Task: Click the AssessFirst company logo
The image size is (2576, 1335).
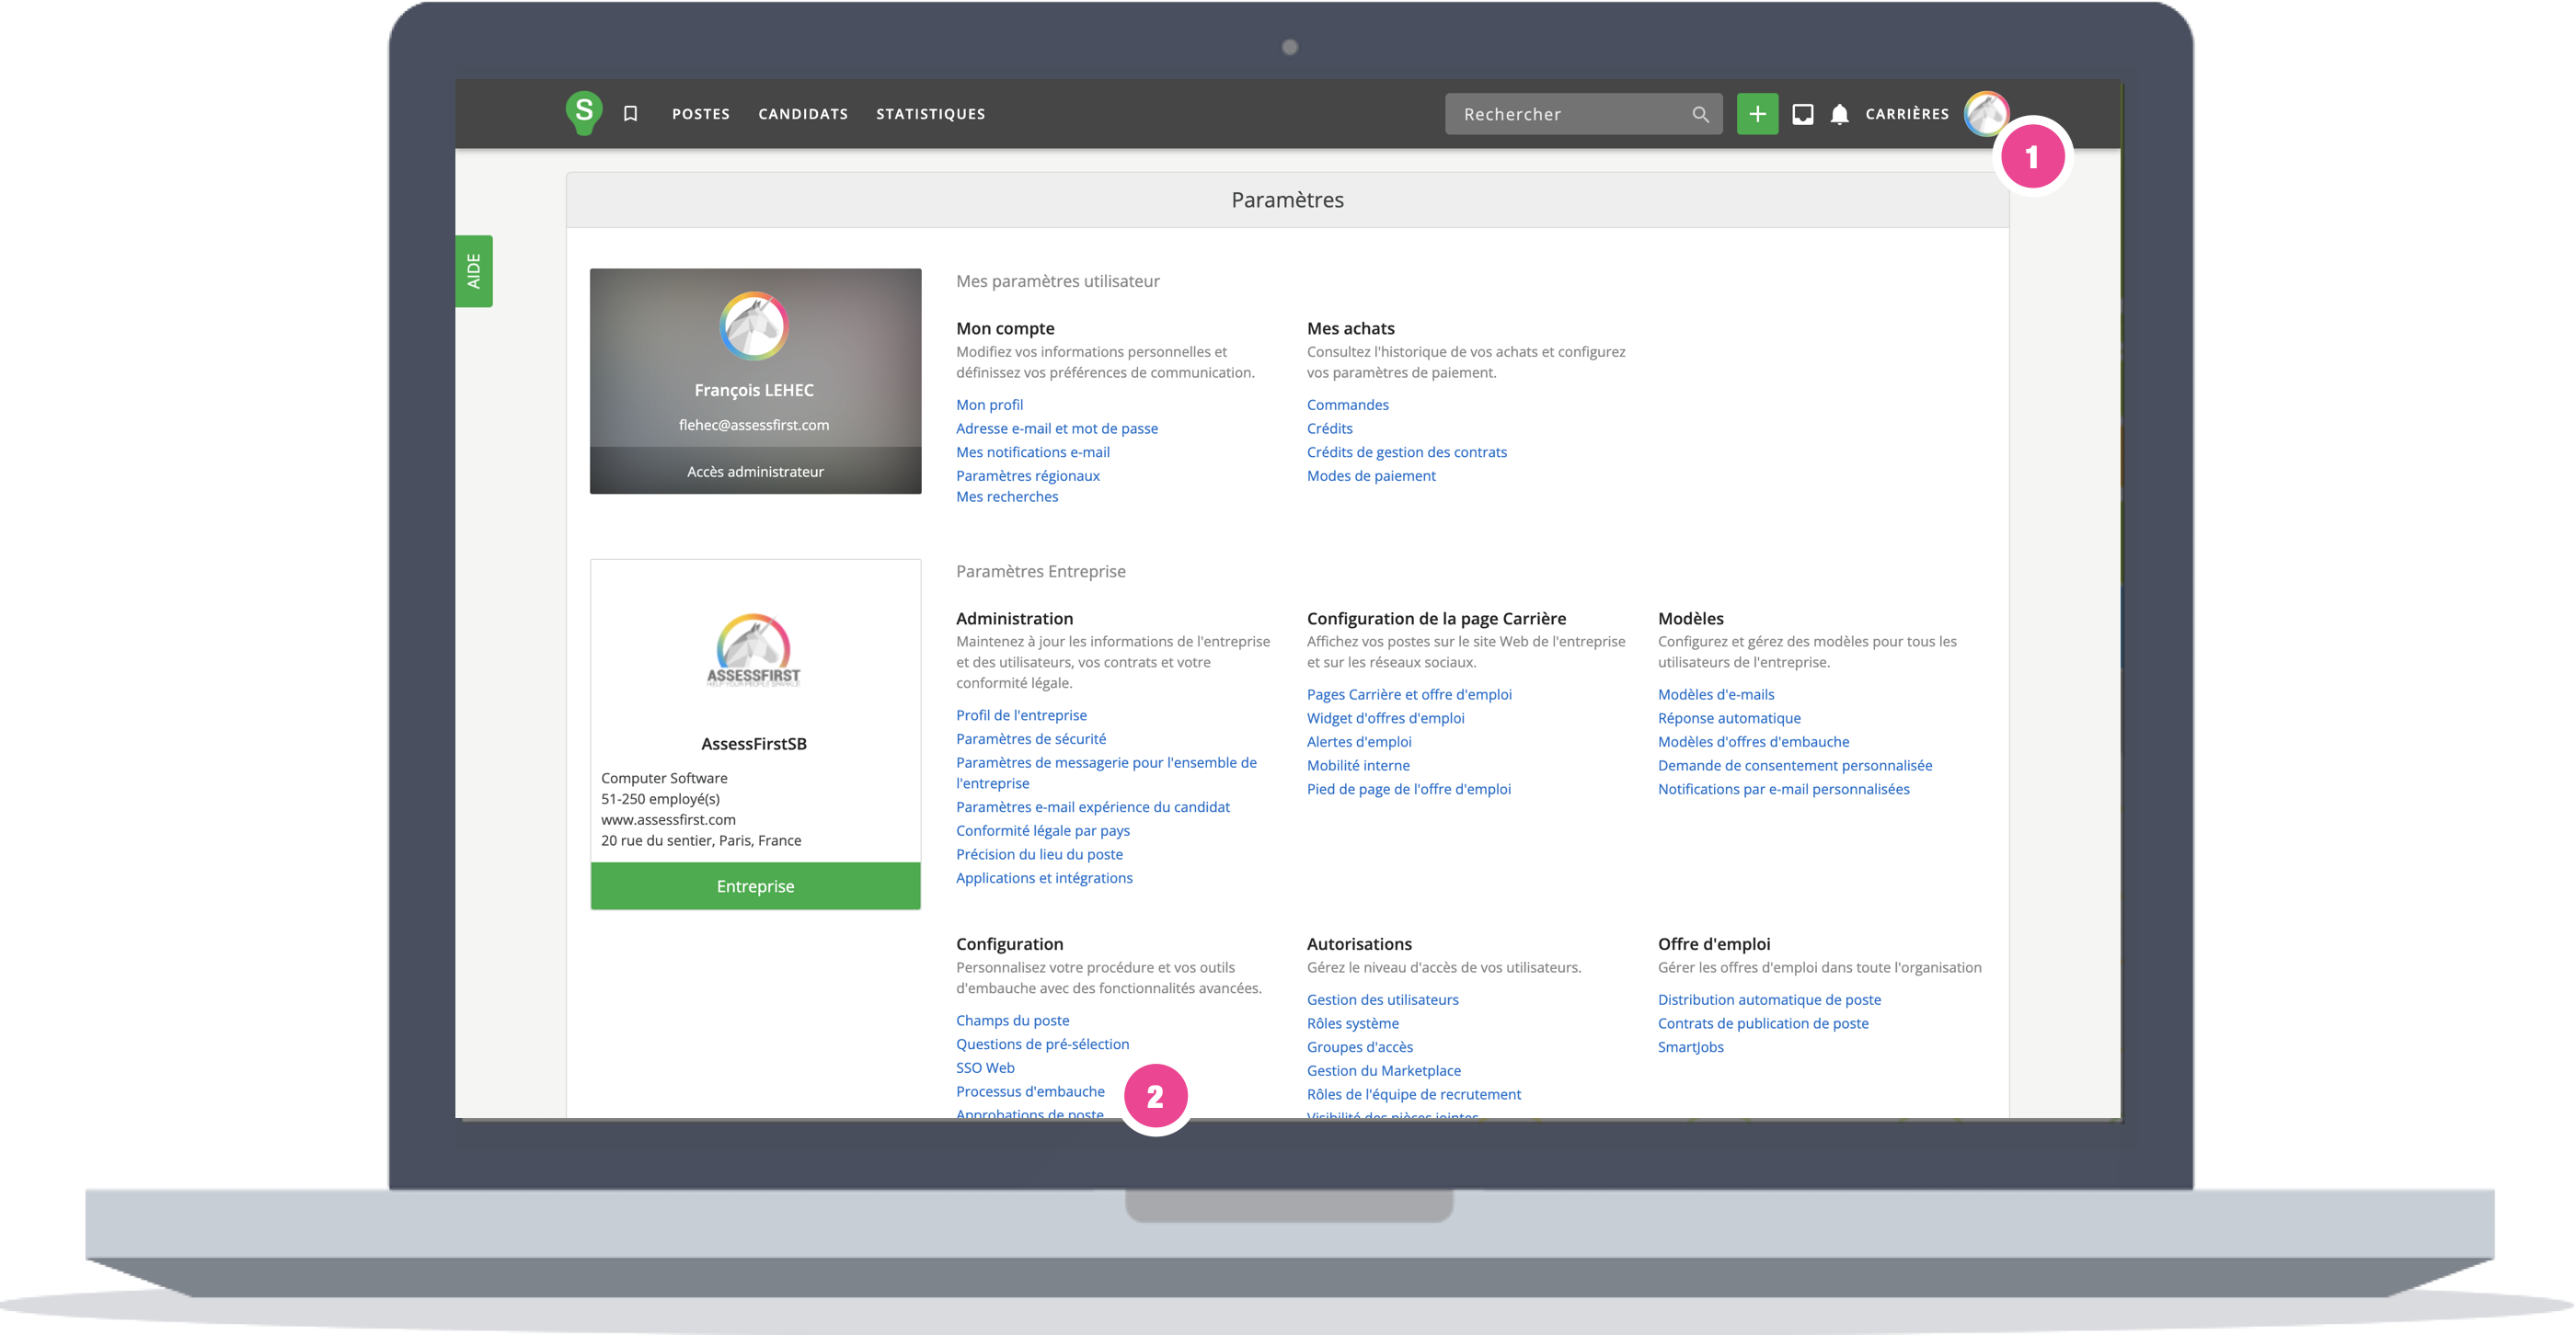Action: [754, 651]
